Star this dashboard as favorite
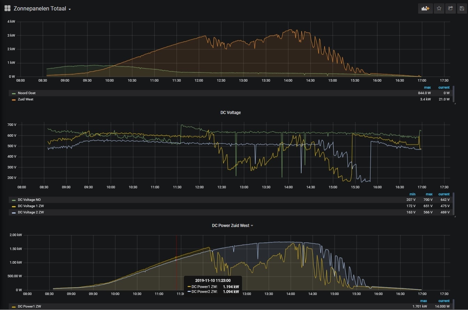The image size is (468, 310). (x=439, y=8)
